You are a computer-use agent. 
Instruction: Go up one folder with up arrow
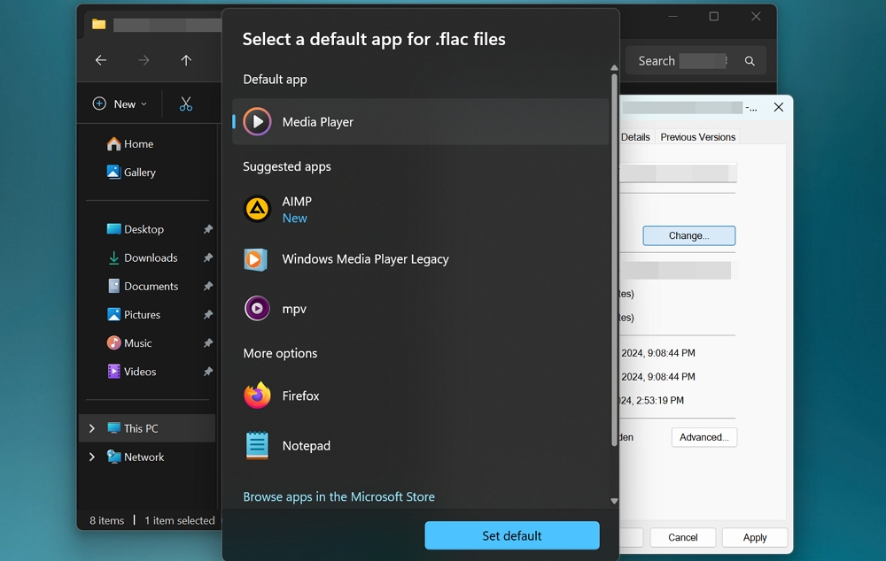click(x=186, y=60)
